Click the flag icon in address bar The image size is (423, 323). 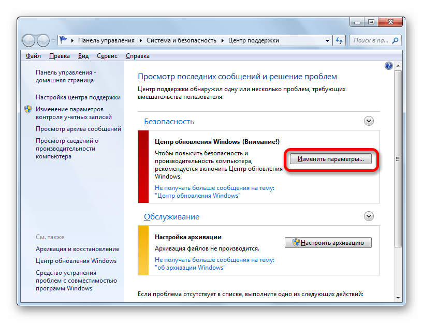[x=64, y=40]
